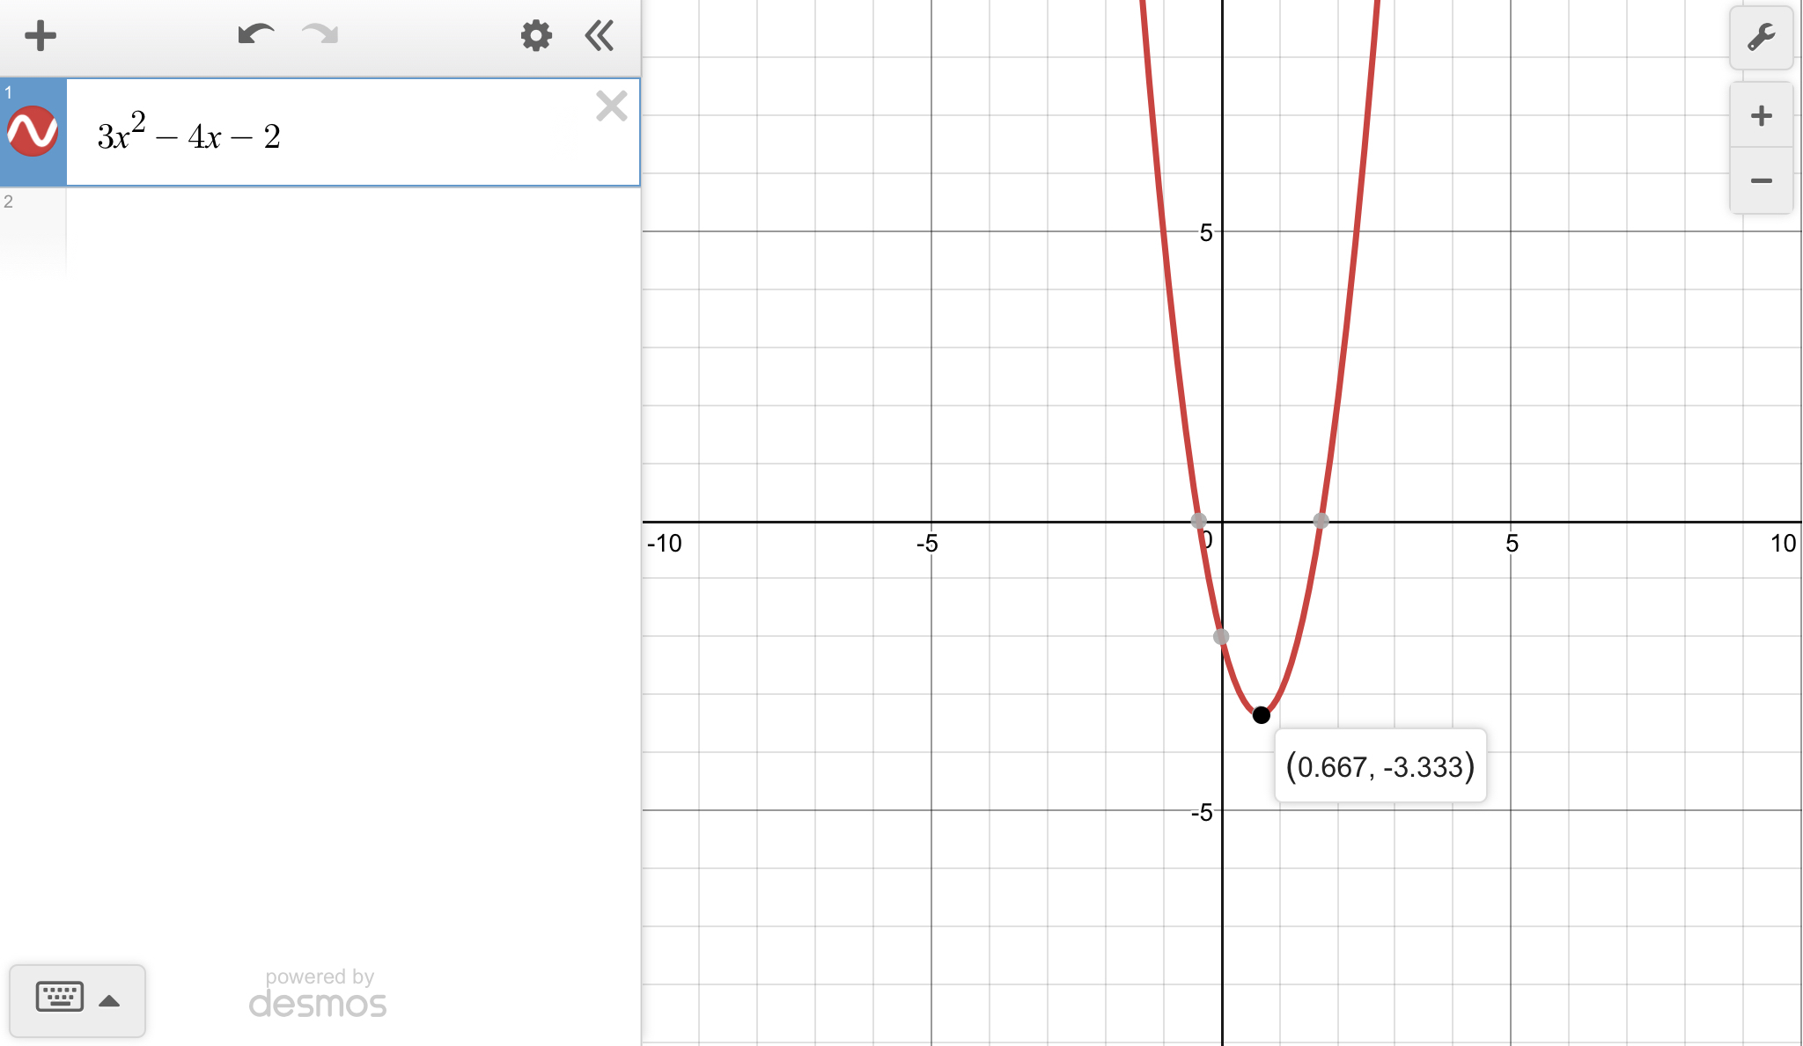1803x1046 pixels.
Task: Click the y-intercept gray point
Action: (x=1221, y=637)
